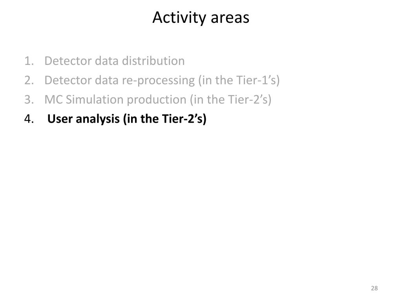Click the word 're-processing' in item two
402x302 pixels.
point(158,81)
